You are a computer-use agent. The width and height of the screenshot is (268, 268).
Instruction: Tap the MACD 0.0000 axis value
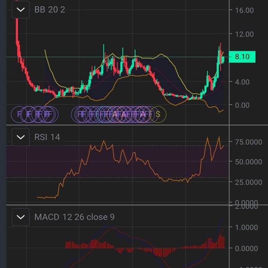click(x=247, y=248)
